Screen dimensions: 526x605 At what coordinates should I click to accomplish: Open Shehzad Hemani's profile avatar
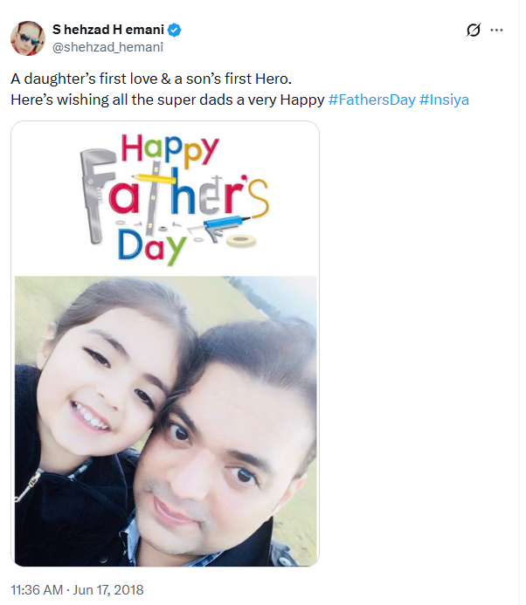coord(28,38)
